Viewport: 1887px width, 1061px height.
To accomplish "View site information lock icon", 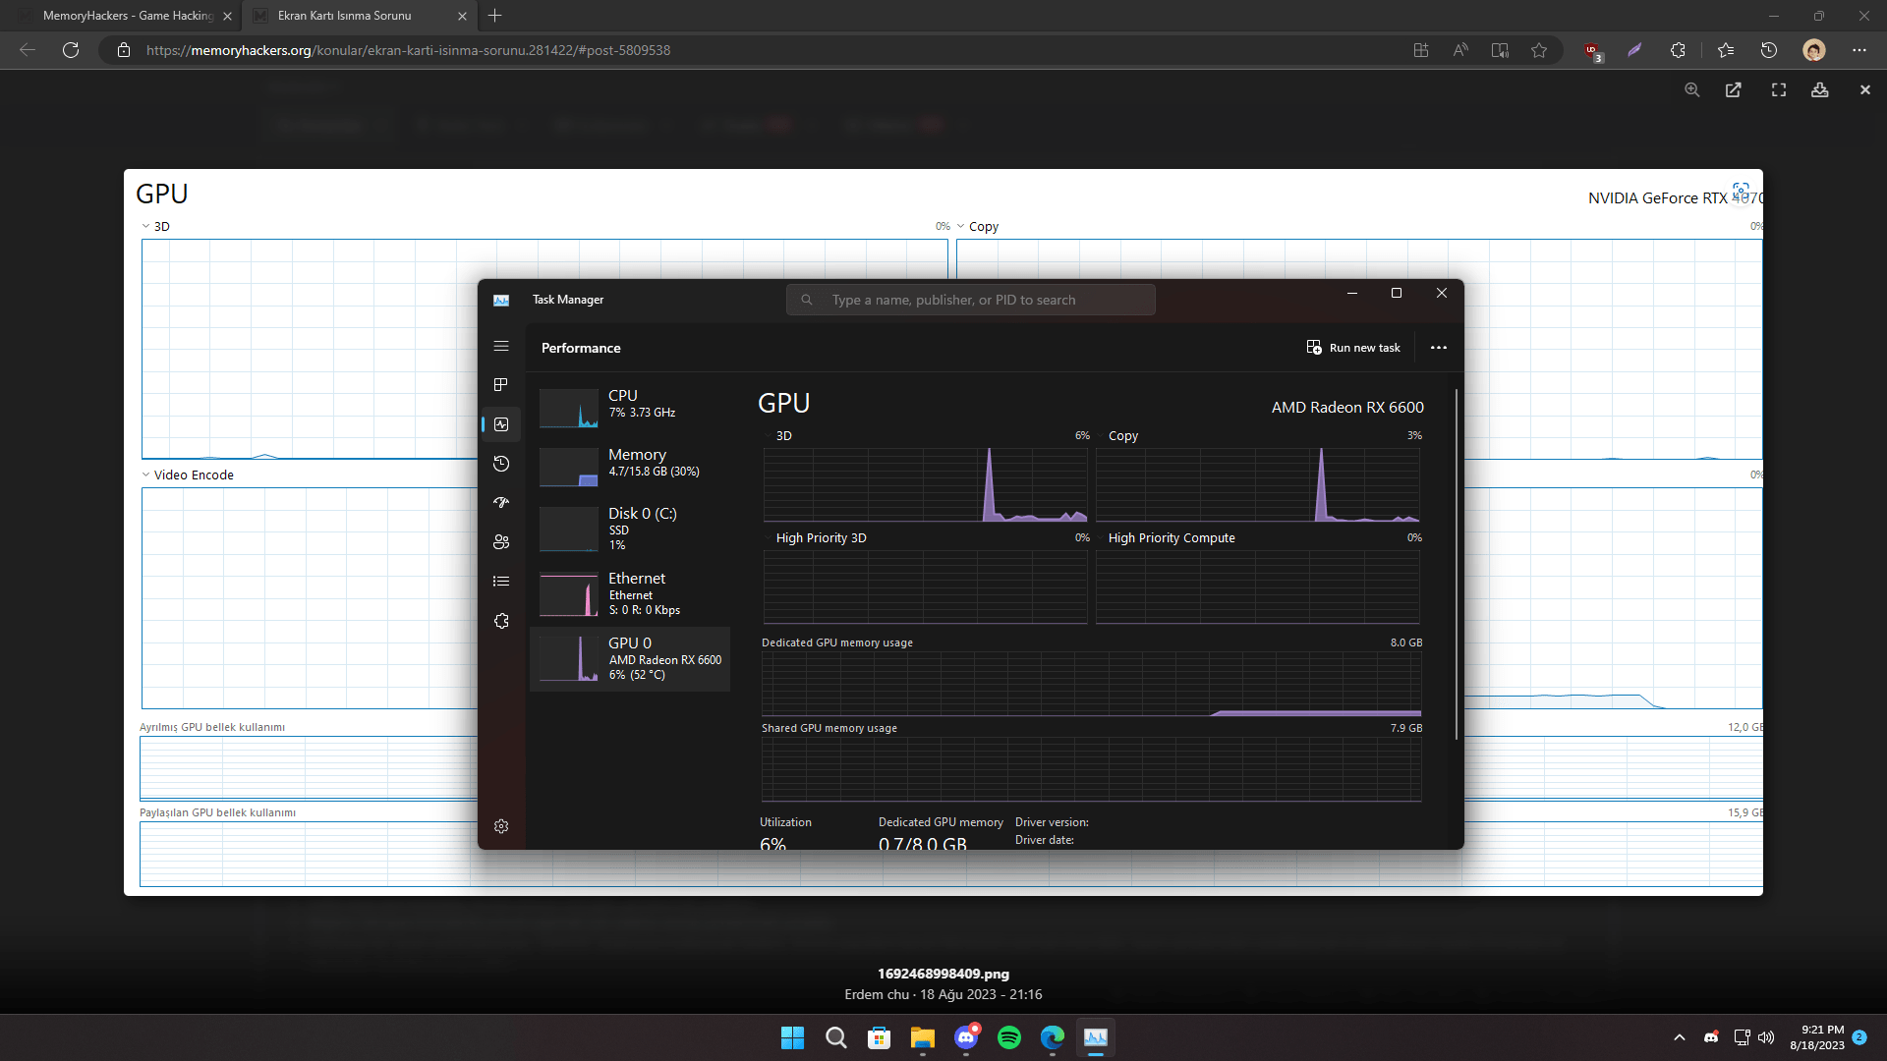I will pyautogui.click(x=124, y=50).
